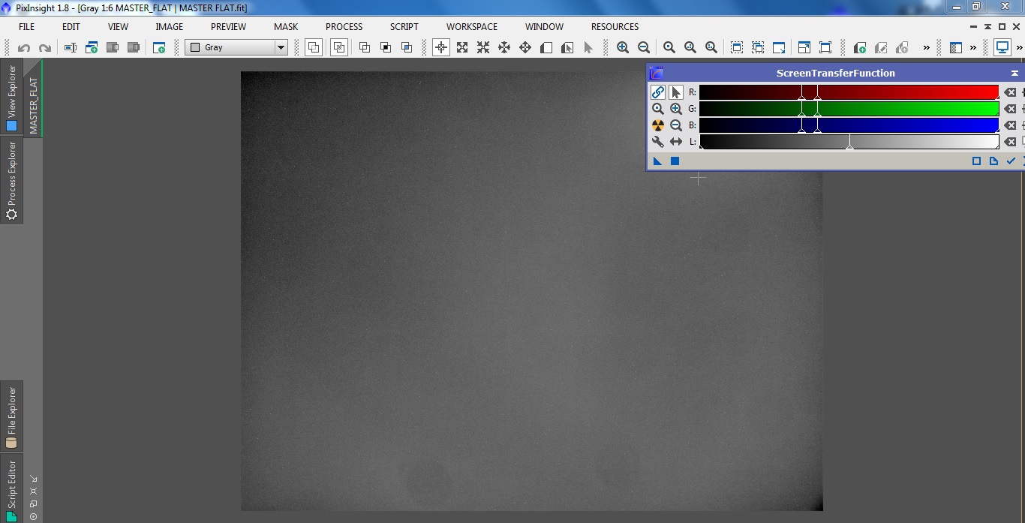Click the toolbar Zoom In magnifier

[x=623, y=47]
